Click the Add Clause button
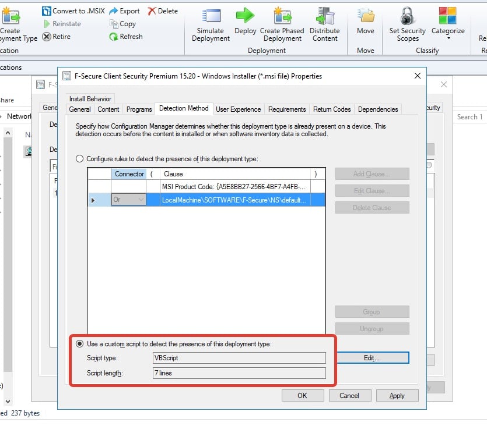This screenshot has height=433, width=487. click(372, 174)
